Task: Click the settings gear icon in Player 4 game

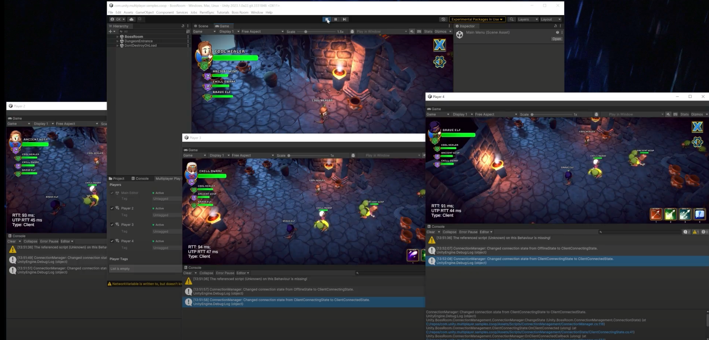Action: coord(697,142)
